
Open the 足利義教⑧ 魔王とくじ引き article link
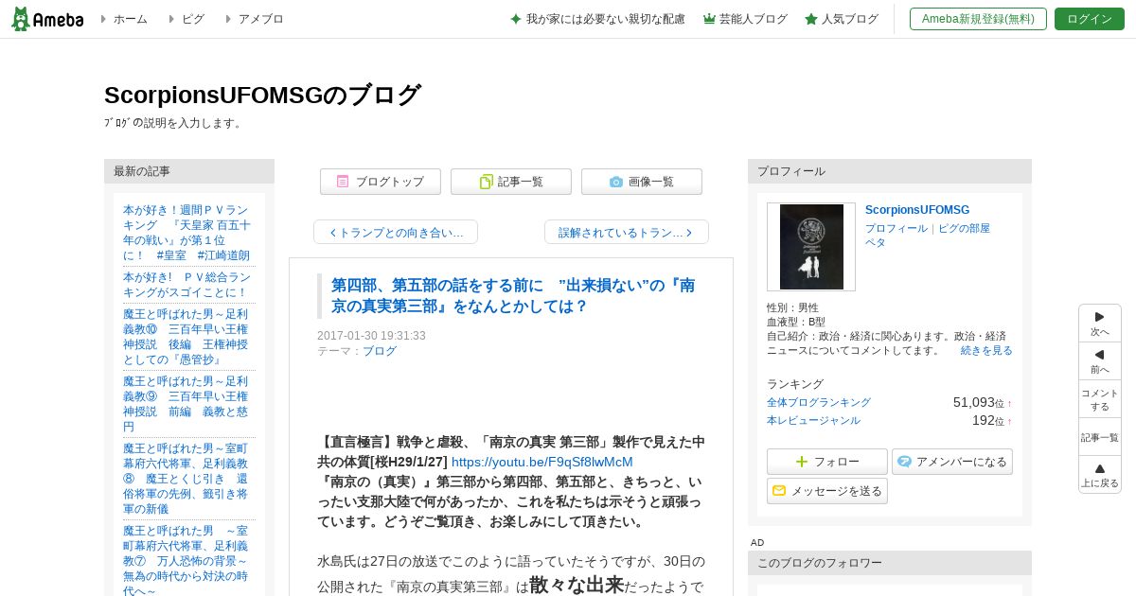pos(186,479)
